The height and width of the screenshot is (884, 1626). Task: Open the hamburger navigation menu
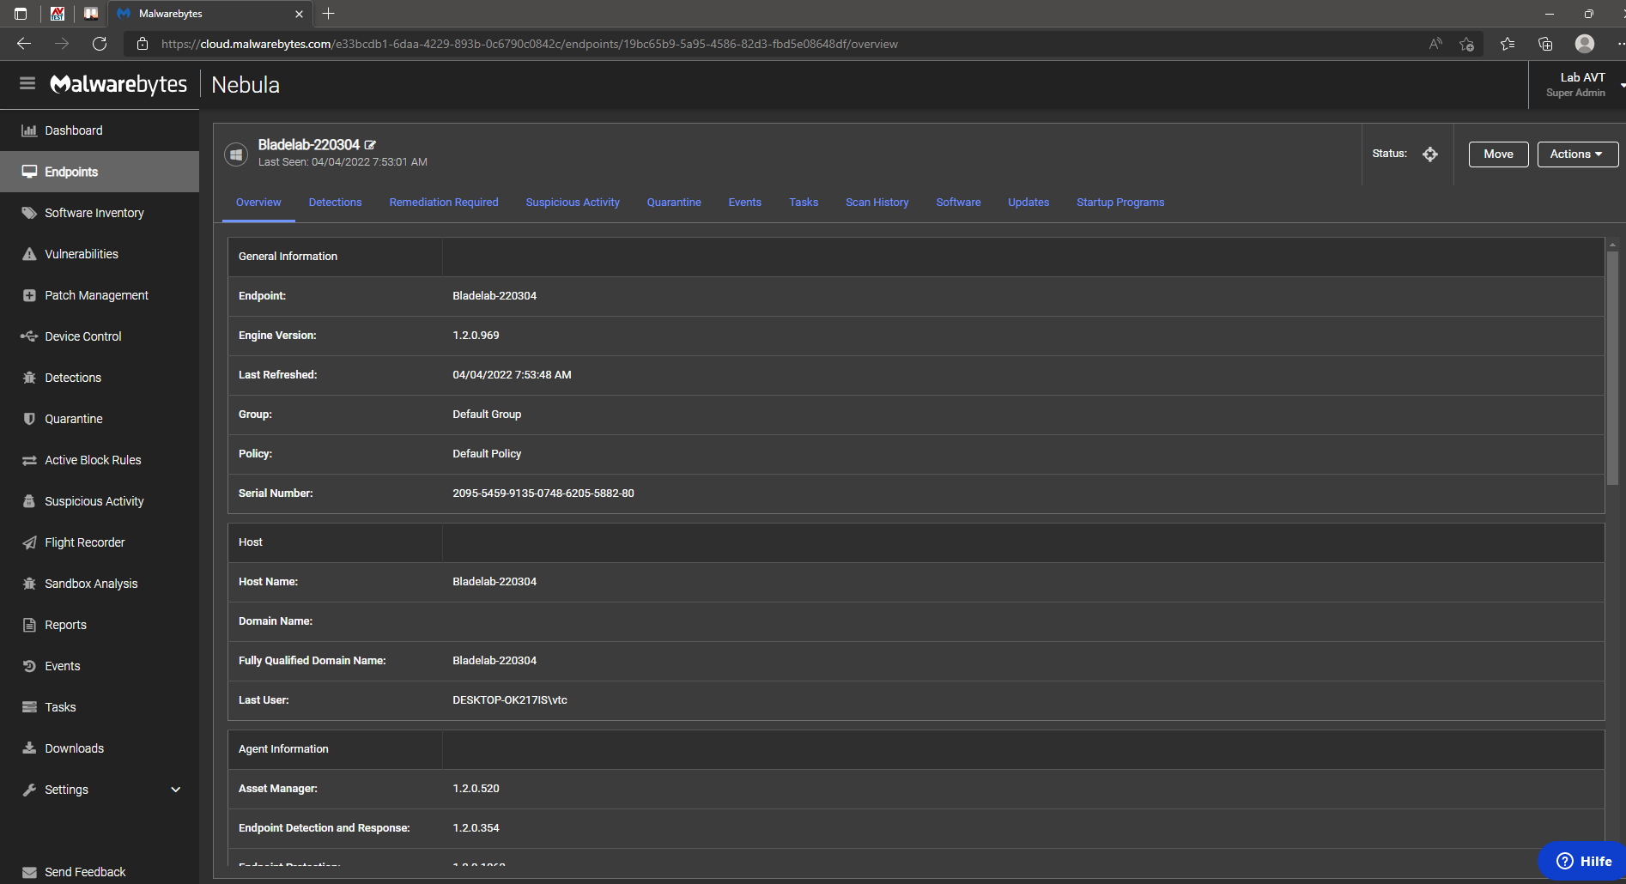(x=27, y=83)
